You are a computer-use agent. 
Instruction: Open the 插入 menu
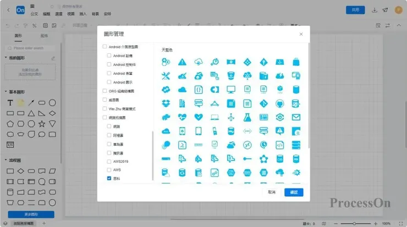(x=83, y=14)
